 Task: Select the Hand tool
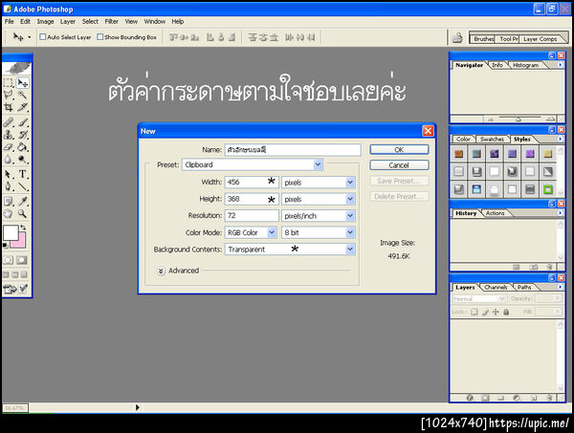pos(9,213)
